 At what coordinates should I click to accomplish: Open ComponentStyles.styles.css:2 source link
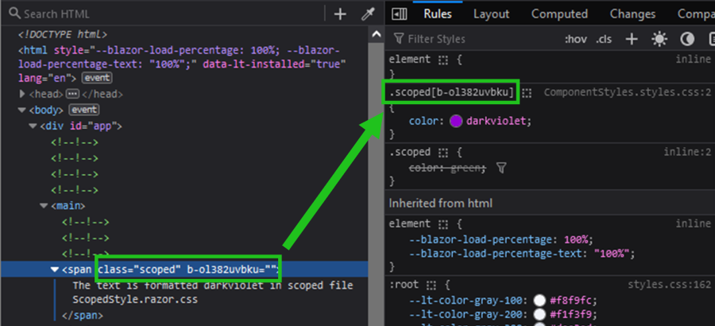click(627, 93)
